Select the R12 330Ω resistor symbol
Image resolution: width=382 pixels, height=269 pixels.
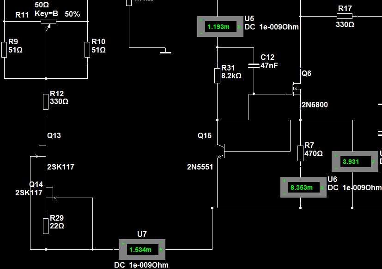click(x=46, y=102)
